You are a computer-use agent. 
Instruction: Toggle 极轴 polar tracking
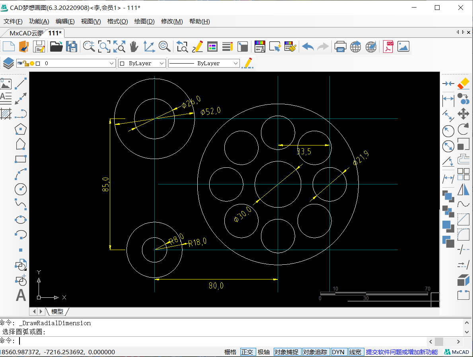pyautogui.click(x=264, y=352)
